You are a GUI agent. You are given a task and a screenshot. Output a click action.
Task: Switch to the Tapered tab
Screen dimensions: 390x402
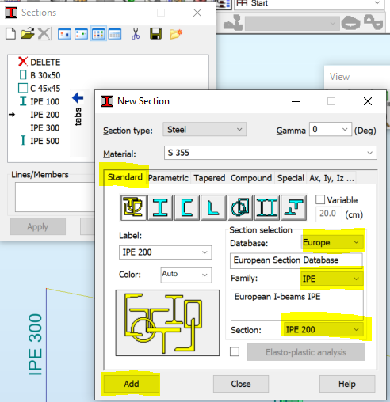209,178
